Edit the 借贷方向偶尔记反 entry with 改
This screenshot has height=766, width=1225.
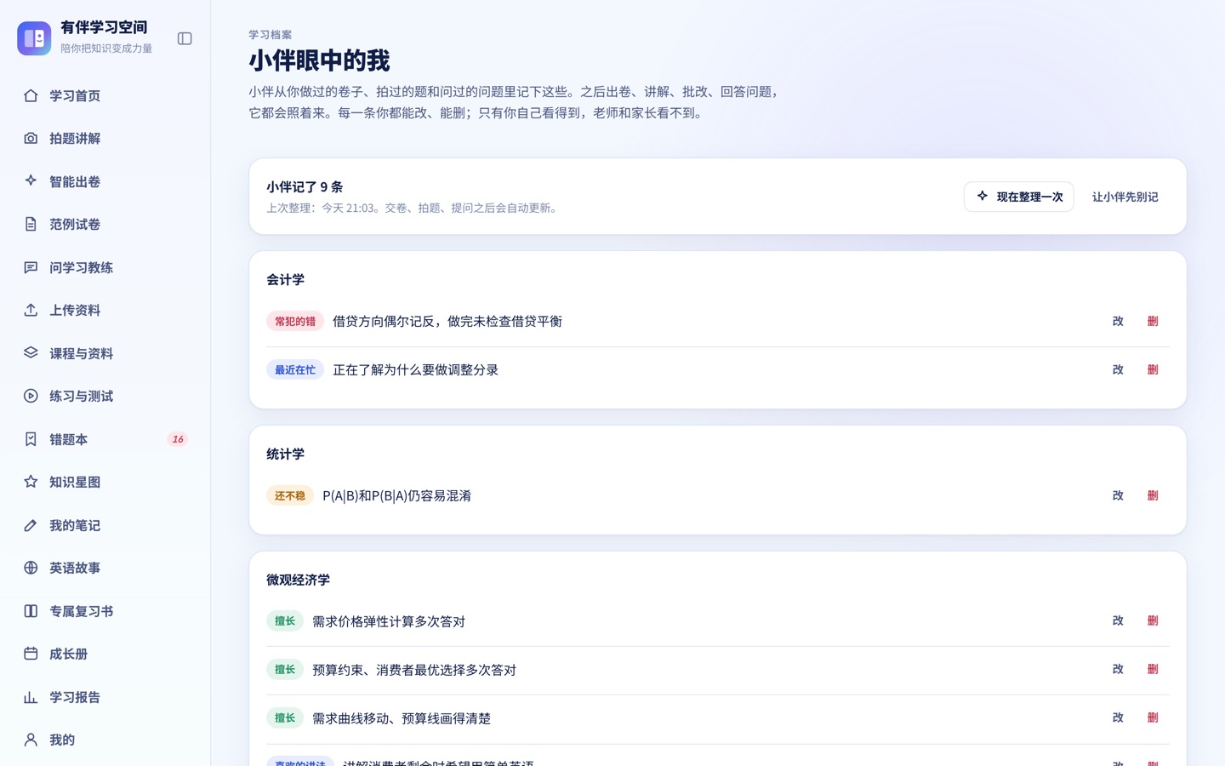pyautogui.click(x=1118, y=321)
